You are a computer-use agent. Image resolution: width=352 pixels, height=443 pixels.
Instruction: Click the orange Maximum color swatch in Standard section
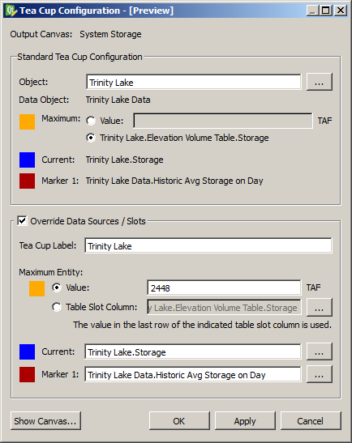coord(27,121)
